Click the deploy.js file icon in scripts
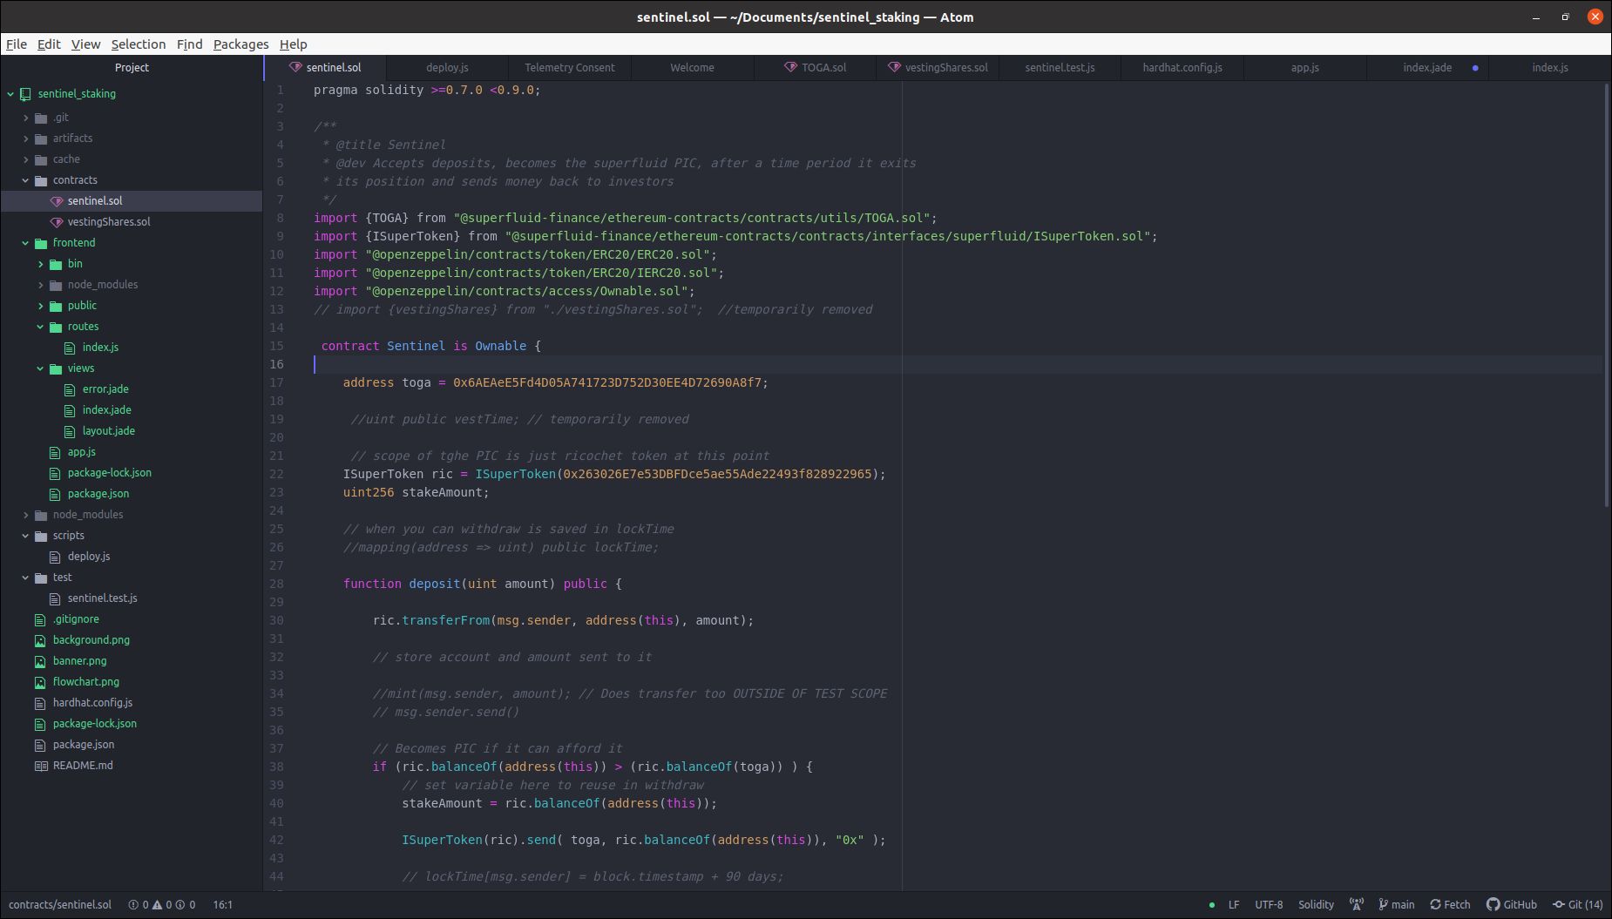 [x=55, y=557]
